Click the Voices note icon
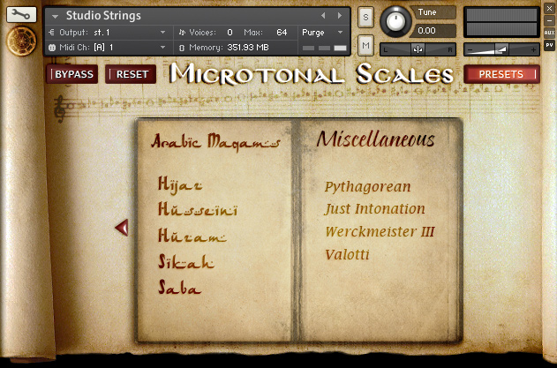 [x=182, y=33]
